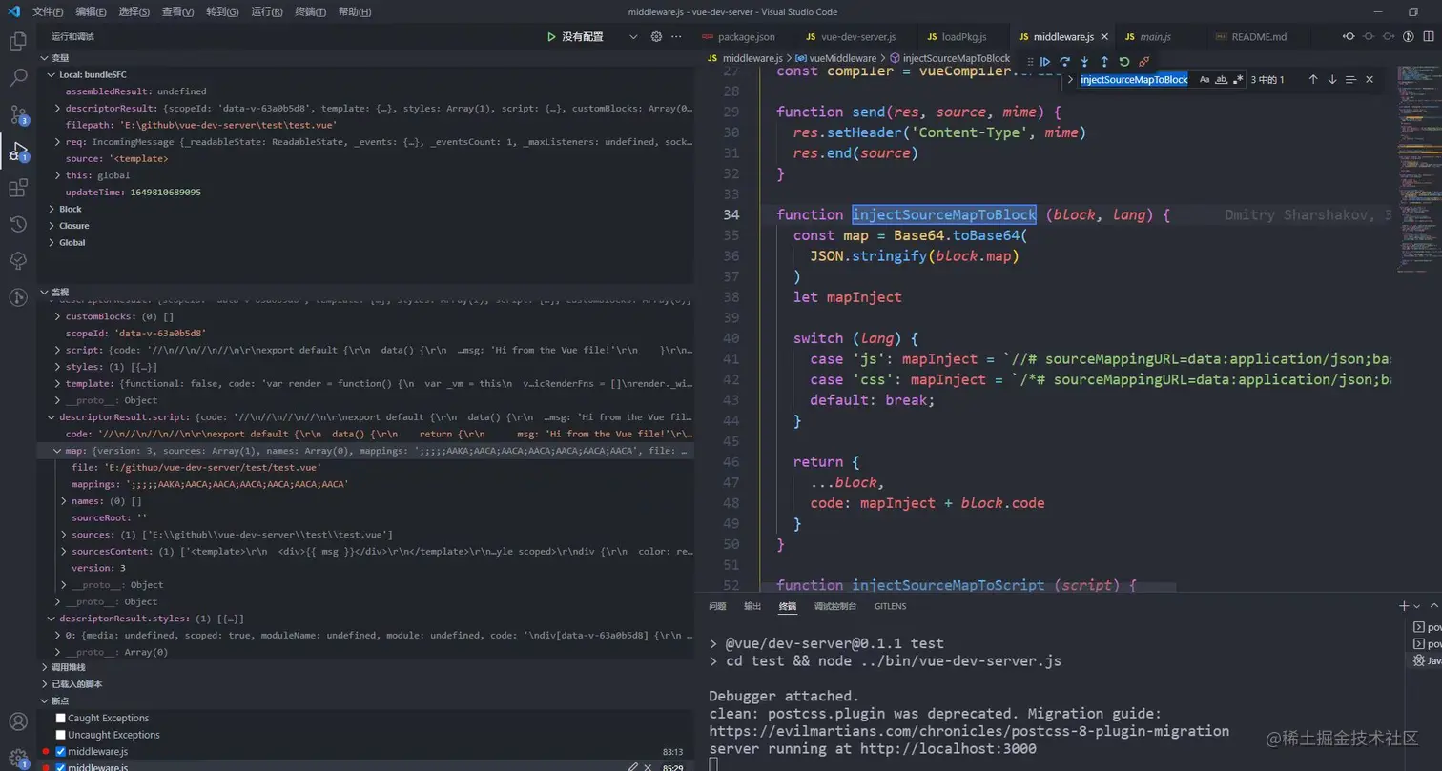Open the GITLENS panel tab
This screenshot has width=1442, height=771.
(x=890, y=606)
